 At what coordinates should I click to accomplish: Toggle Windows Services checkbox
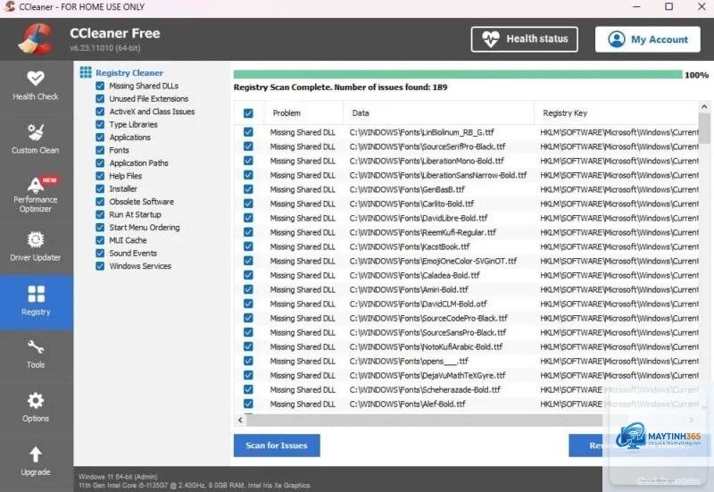click(100, 265)
